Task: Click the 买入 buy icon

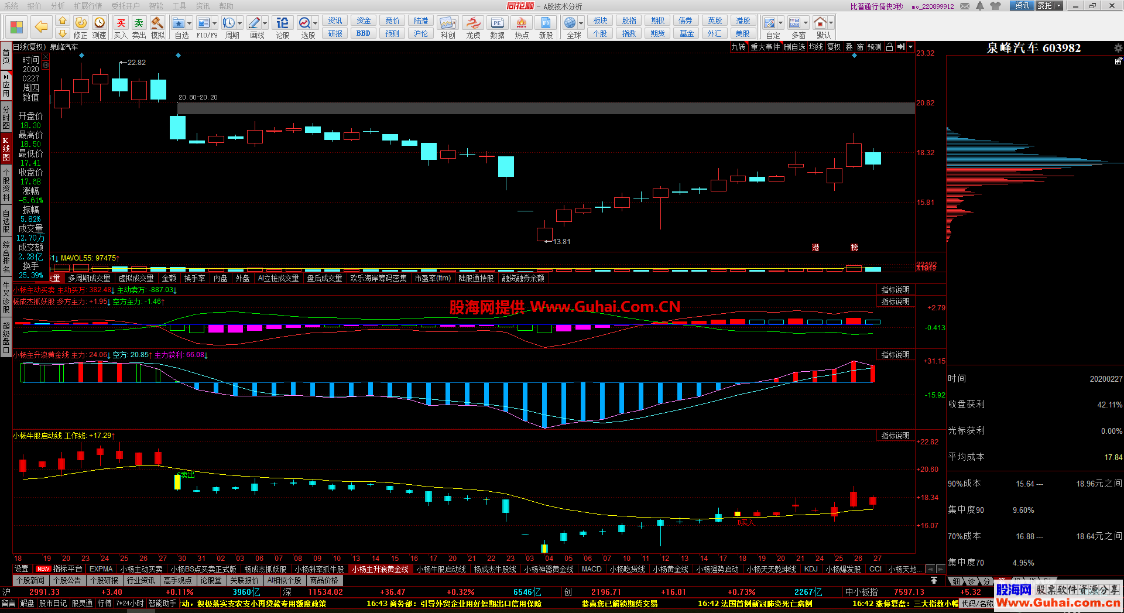Action: point(121,23)
